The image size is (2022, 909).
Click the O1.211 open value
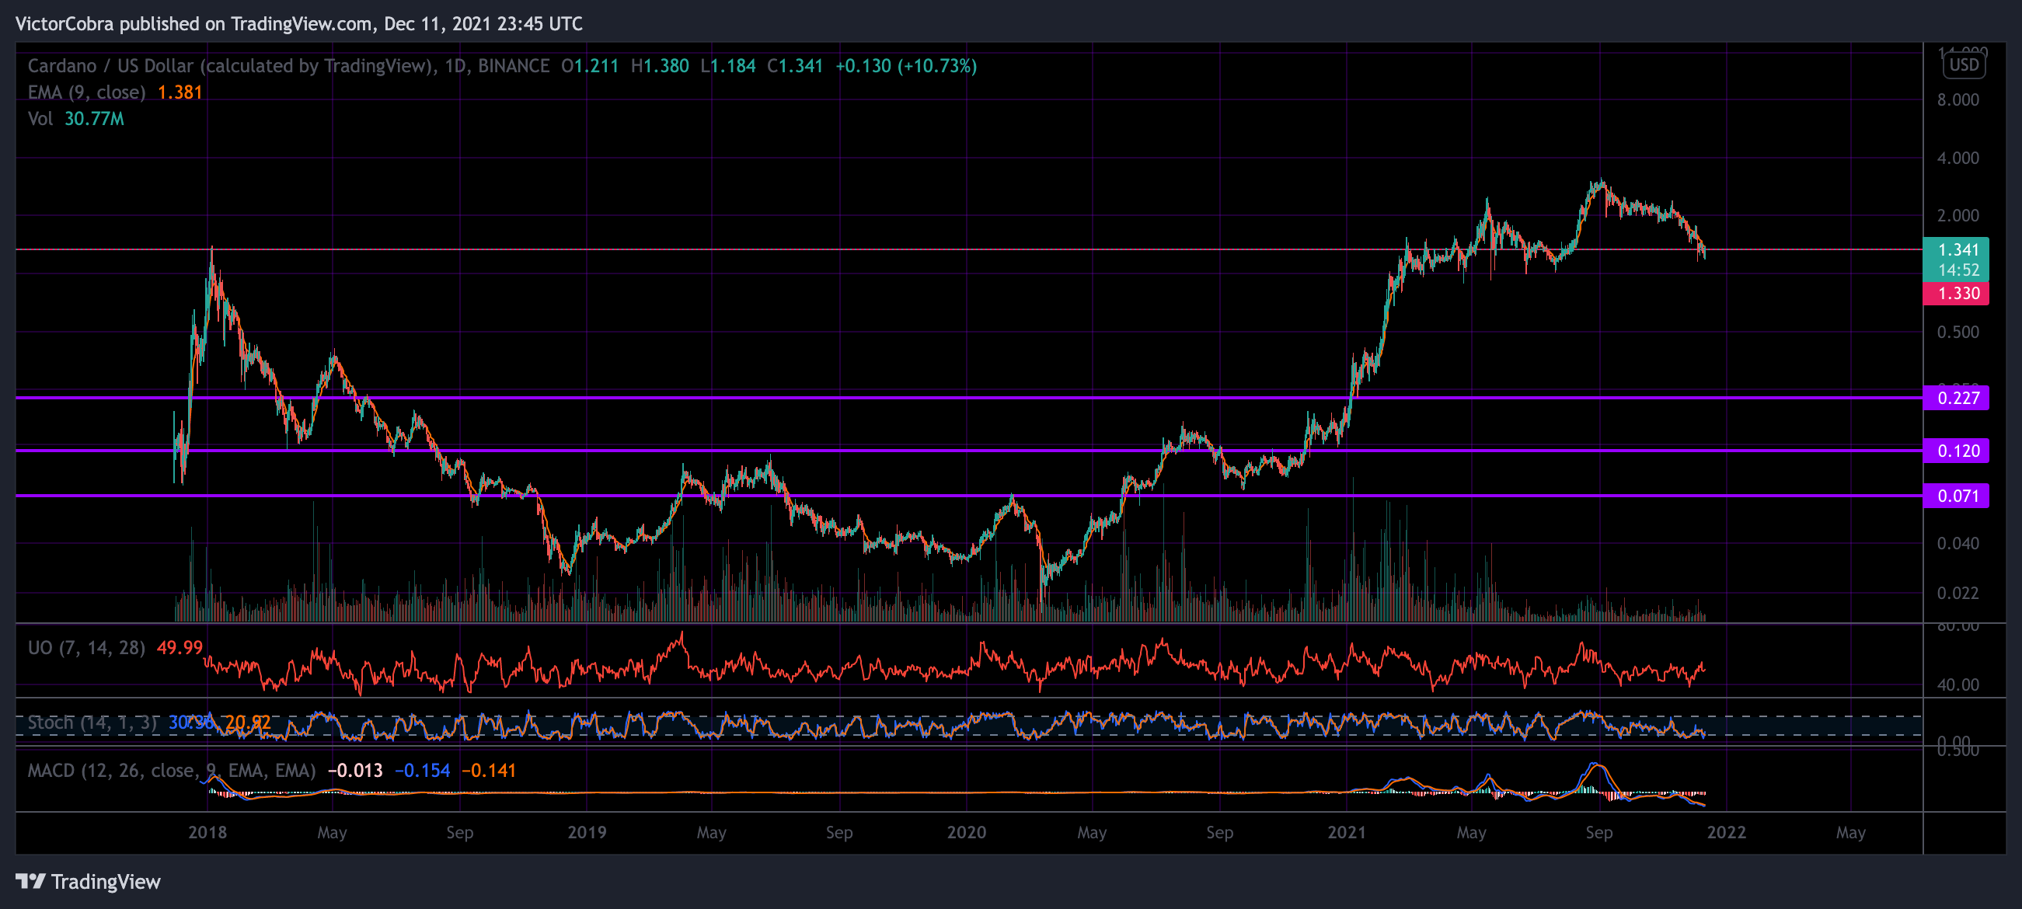tap(590, 65)
